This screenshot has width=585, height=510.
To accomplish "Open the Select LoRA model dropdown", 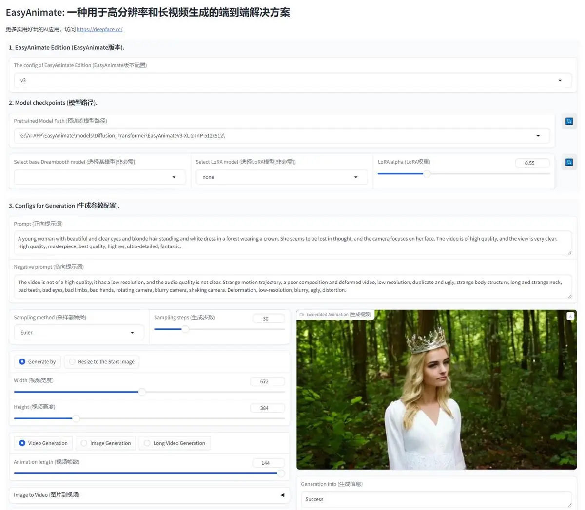I will pos(282,177).
